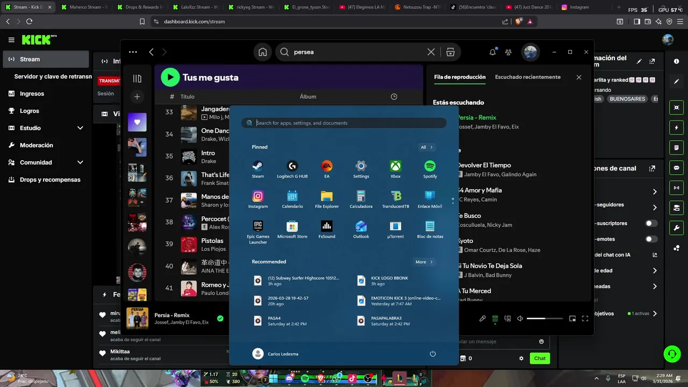Adjust Spotify volume slider
Screen dimensions: 688x387
tap(544, 319)
